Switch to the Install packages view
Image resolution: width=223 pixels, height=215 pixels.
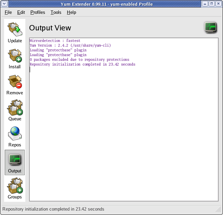point(15,58)
